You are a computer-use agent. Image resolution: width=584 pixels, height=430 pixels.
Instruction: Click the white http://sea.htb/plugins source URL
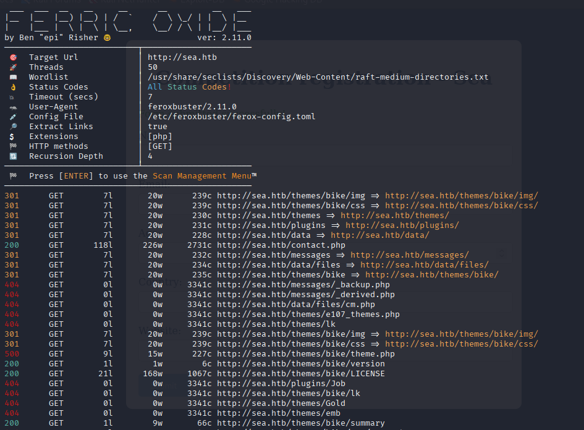coord(271,226)
